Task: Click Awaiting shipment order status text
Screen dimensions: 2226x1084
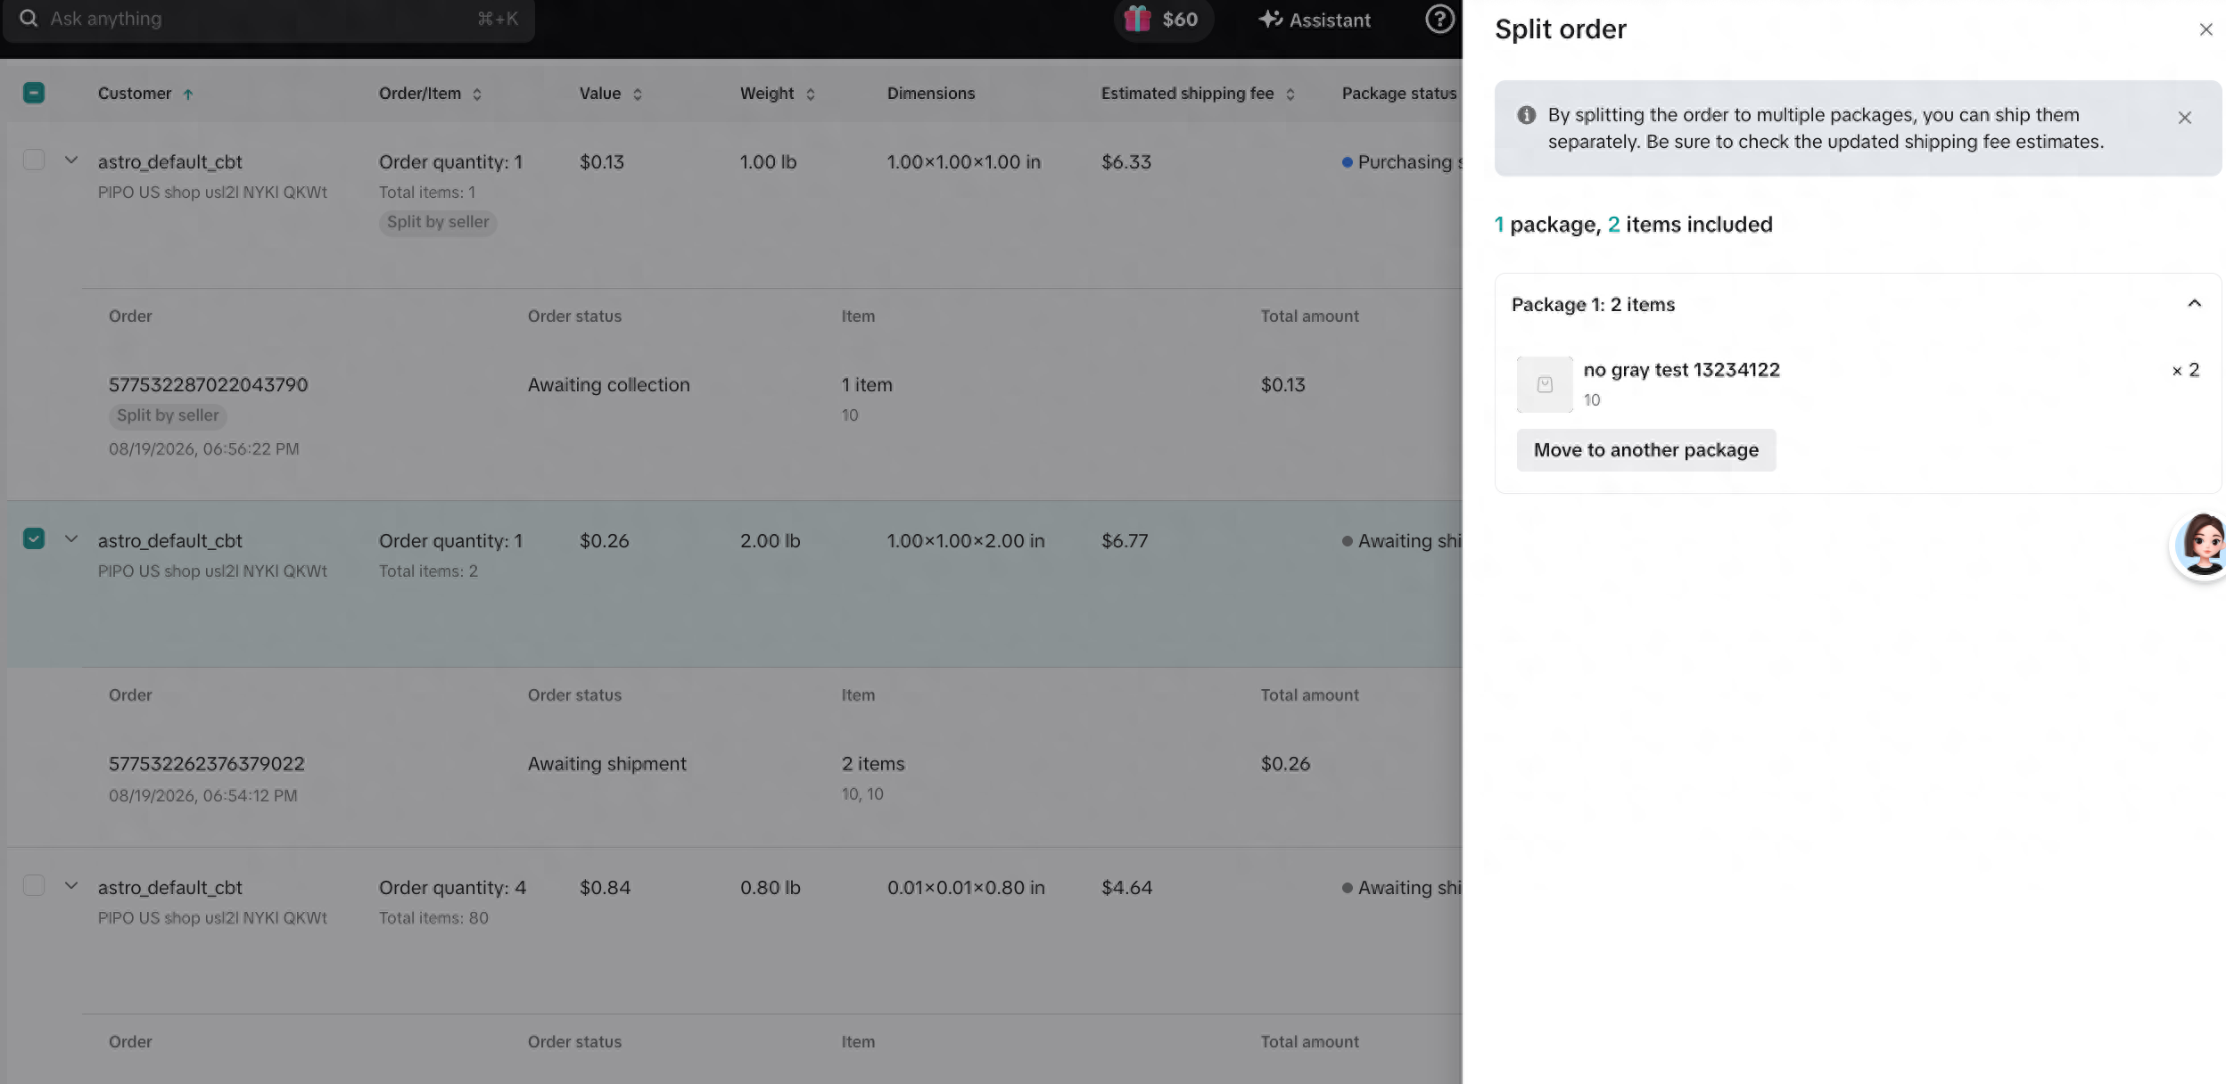Action: (607, 764)
